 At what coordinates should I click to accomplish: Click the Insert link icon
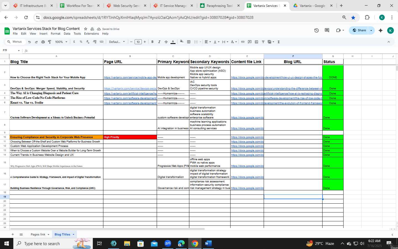tap(243, 42)
